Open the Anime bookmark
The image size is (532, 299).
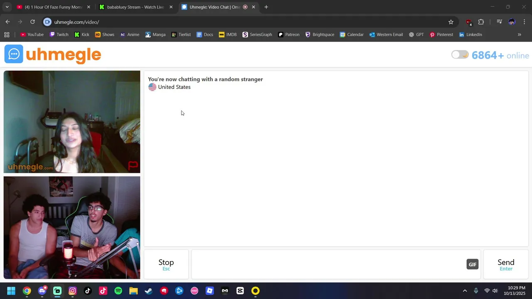(130, 34)
